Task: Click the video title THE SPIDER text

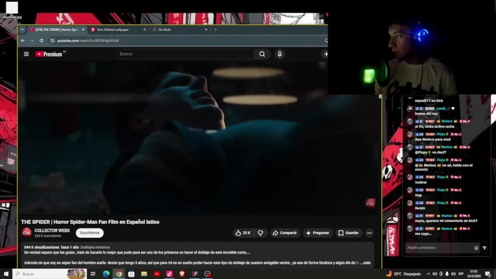Action: 90,222
